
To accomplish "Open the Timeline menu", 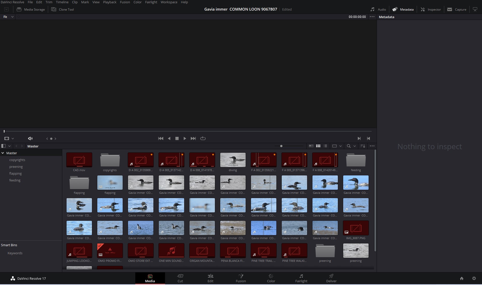I will 62,2.
